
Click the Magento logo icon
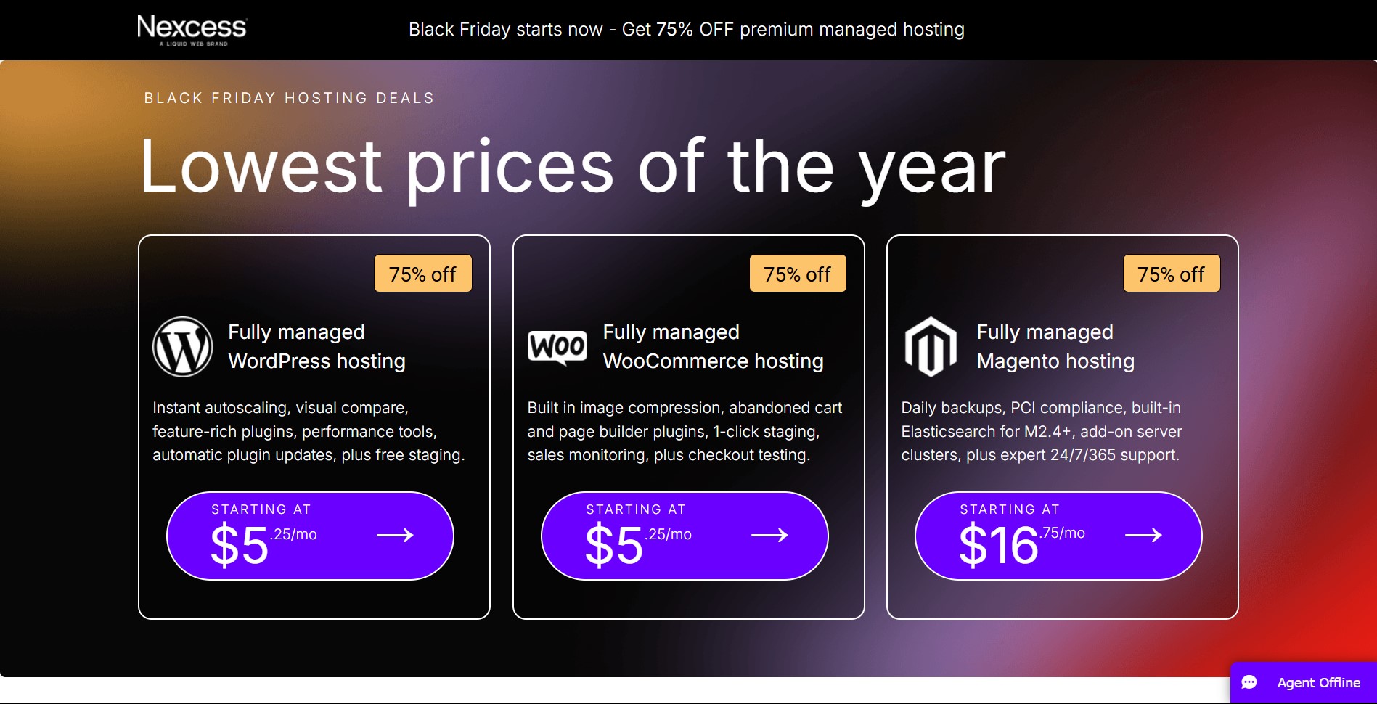tap(931, 346)
